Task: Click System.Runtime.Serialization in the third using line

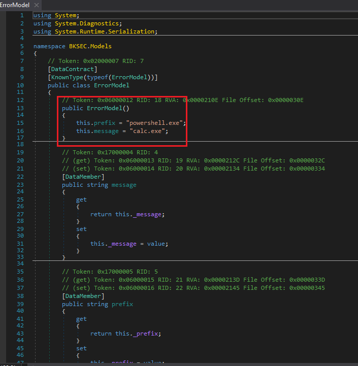Action: (x=105, y=31)
